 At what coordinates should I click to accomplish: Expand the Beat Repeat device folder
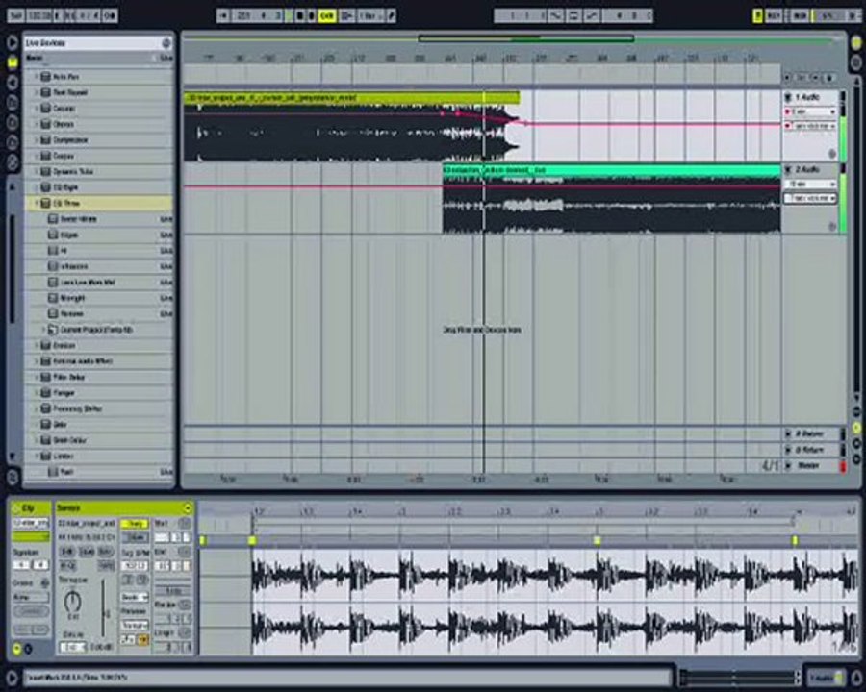coord(37,92)
